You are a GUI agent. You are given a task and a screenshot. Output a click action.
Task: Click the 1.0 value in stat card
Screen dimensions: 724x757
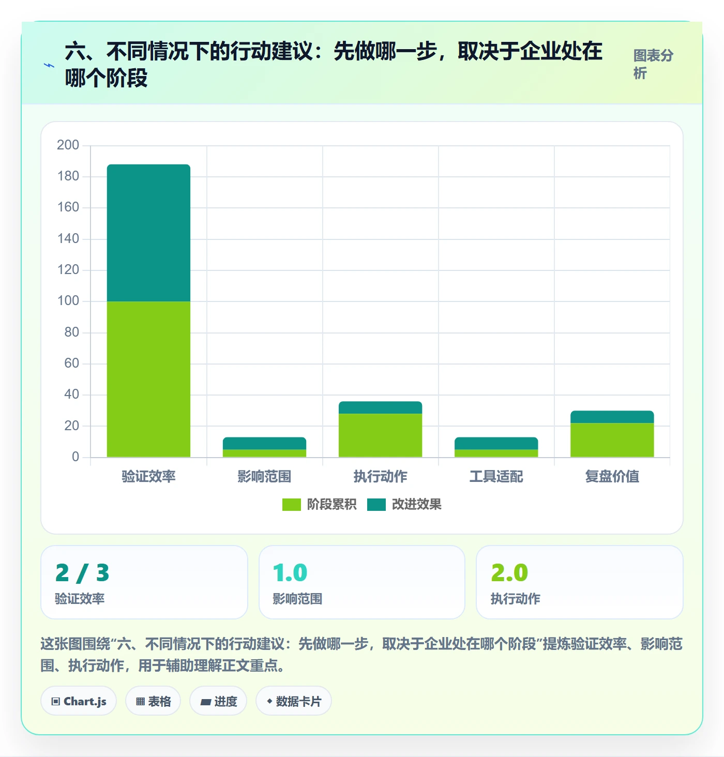point(290,573)
